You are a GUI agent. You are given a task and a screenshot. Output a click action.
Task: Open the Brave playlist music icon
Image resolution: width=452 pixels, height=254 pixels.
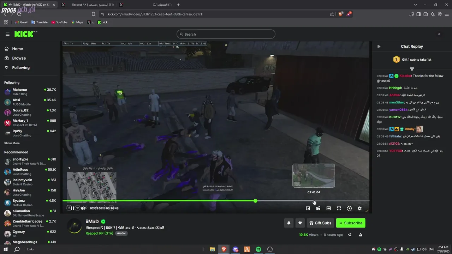411,14
